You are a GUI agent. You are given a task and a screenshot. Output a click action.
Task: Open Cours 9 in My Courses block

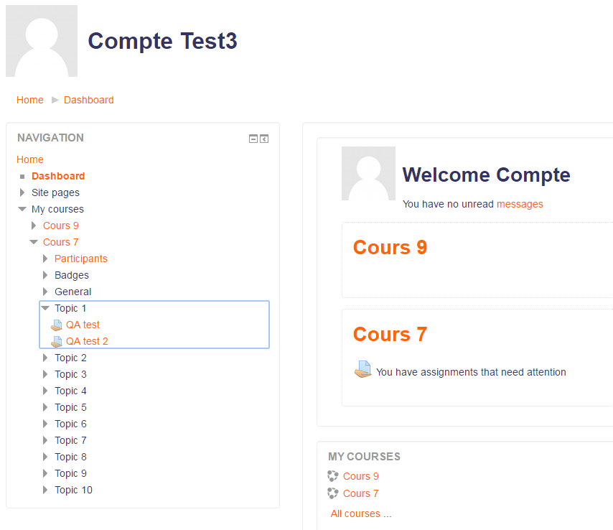coord(360,476)
